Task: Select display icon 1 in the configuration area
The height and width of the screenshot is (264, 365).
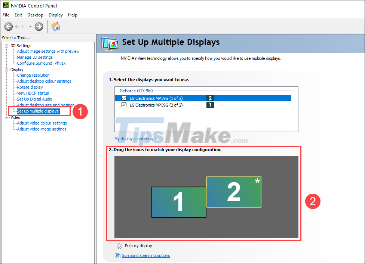Action: click(x=179, y=202)
